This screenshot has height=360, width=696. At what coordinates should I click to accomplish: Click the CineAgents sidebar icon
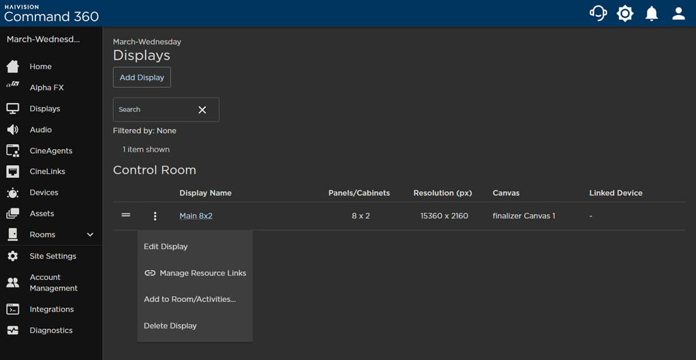pos(13,151)
